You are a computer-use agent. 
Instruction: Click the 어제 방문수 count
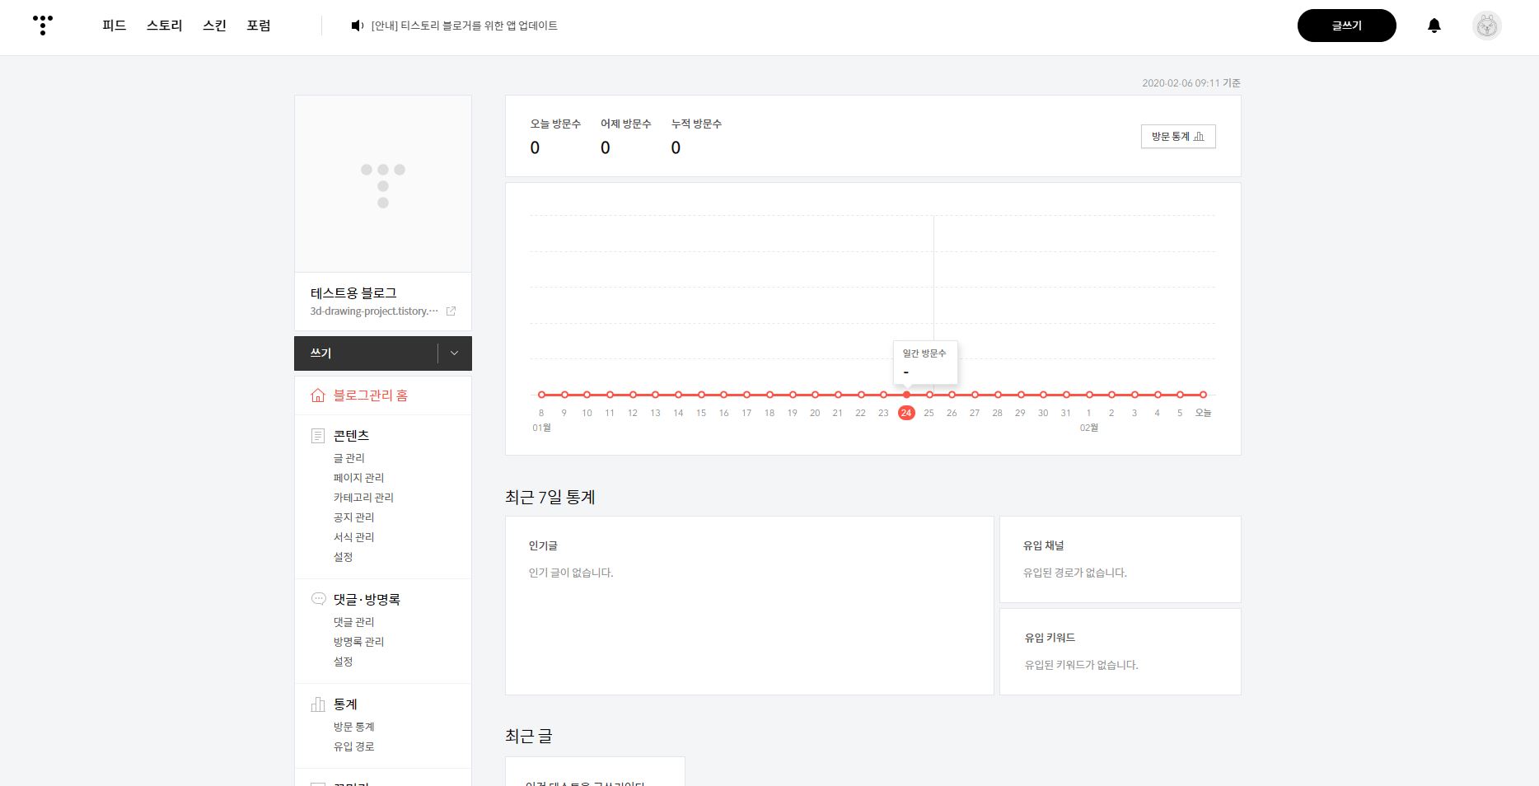click(x=606, y=148)
